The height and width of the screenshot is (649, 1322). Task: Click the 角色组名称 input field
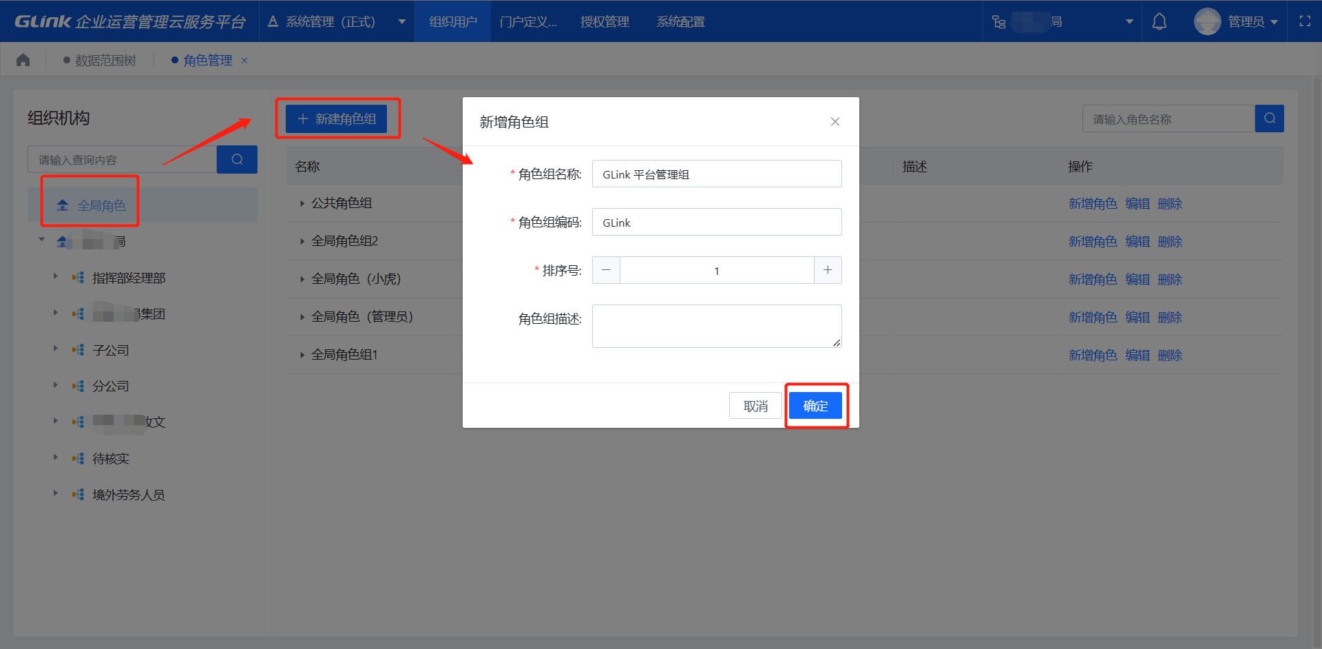(x=717, y=174)
